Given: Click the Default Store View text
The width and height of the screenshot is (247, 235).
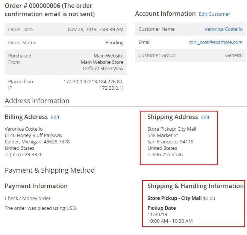Looking at the screenshot, I should [103, 69].
